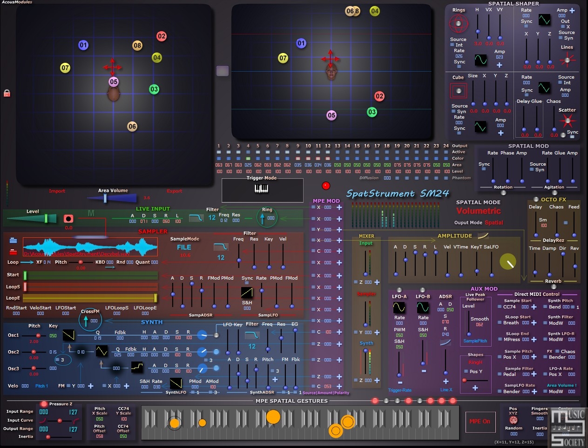Adjust the Area Volume slider

[112, 199]
